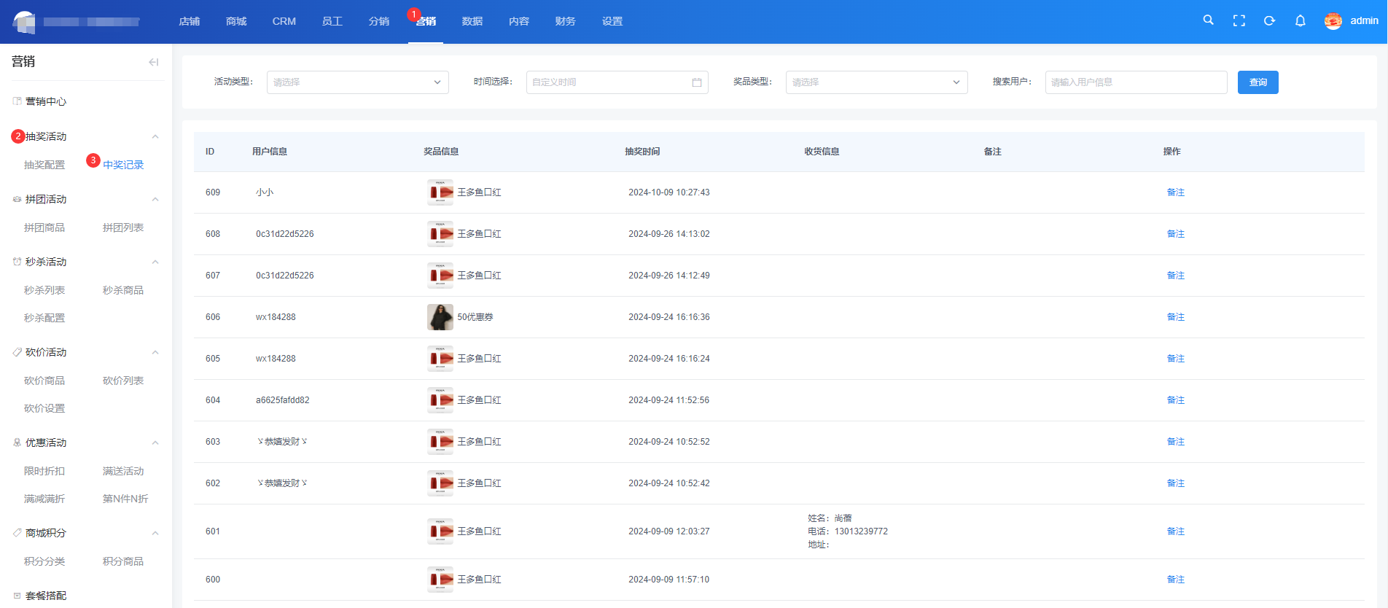This screenshot has height=608, width=1388.
Task: Open CRM top menu
Action: click(x=284, y=21)
